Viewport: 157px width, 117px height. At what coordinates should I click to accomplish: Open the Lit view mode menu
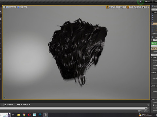[x=19, y=7]
